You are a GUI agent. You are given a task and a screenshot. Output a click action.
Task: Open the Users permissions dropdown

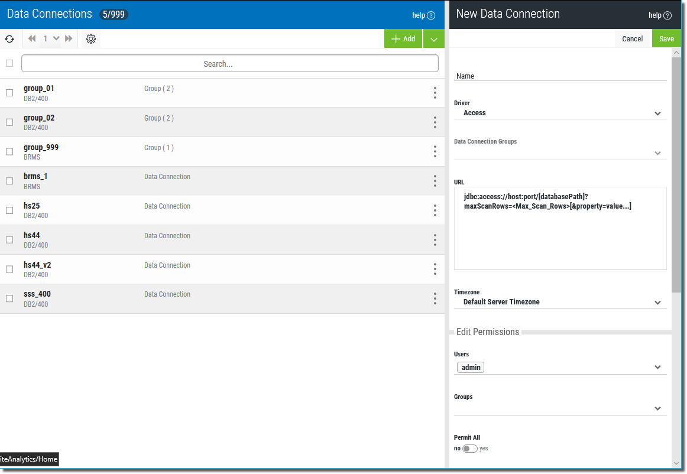[x=560, y=368]
